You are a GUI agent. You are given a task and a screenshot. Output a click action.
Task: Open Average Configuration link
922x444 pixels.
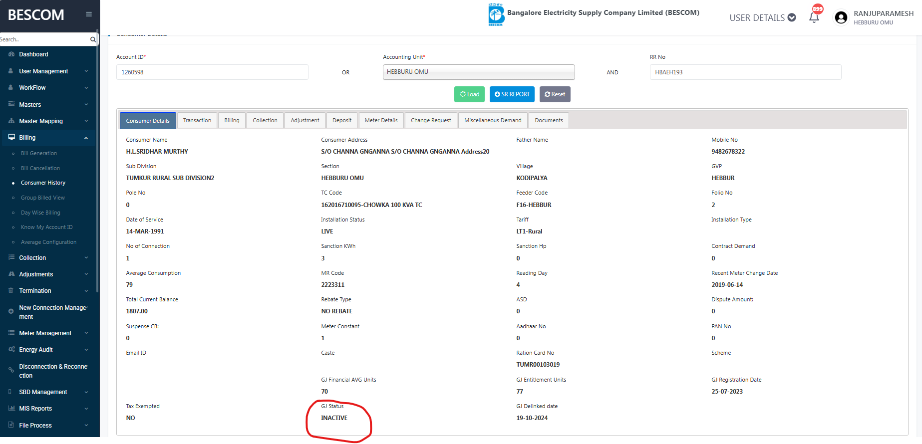tap(49, 242)
